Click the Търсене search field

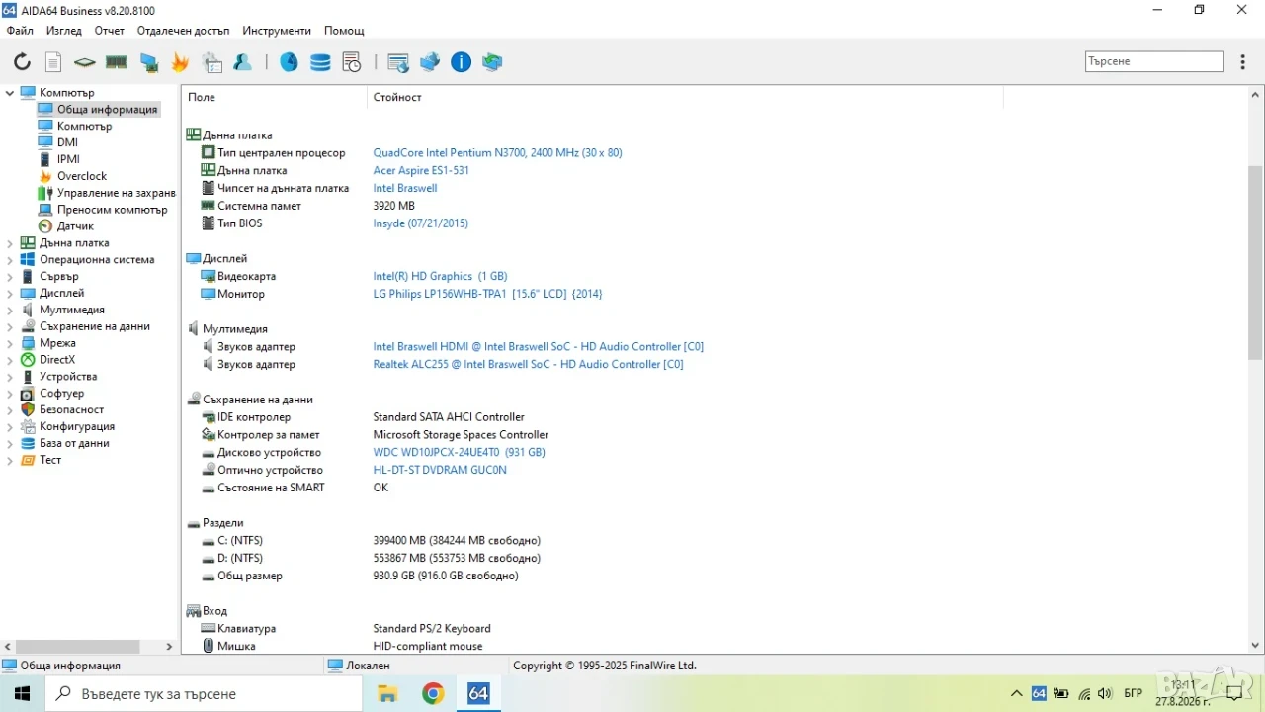1154,61
